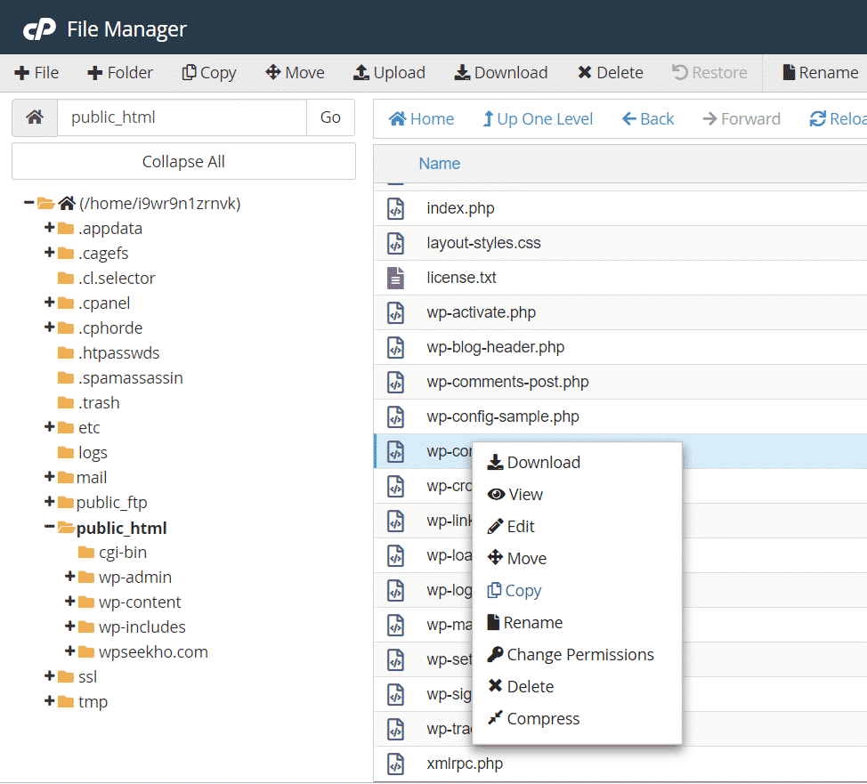867x784 pixels.
Task: Click the home icon beside path field
Action: click(35, 117)
